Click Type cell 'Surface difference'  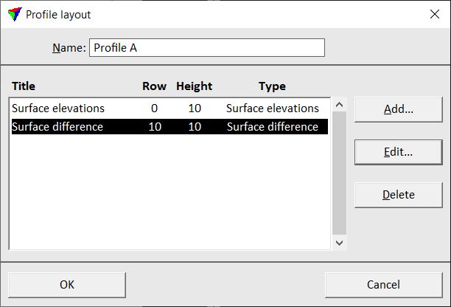click(x=273, y=127)
